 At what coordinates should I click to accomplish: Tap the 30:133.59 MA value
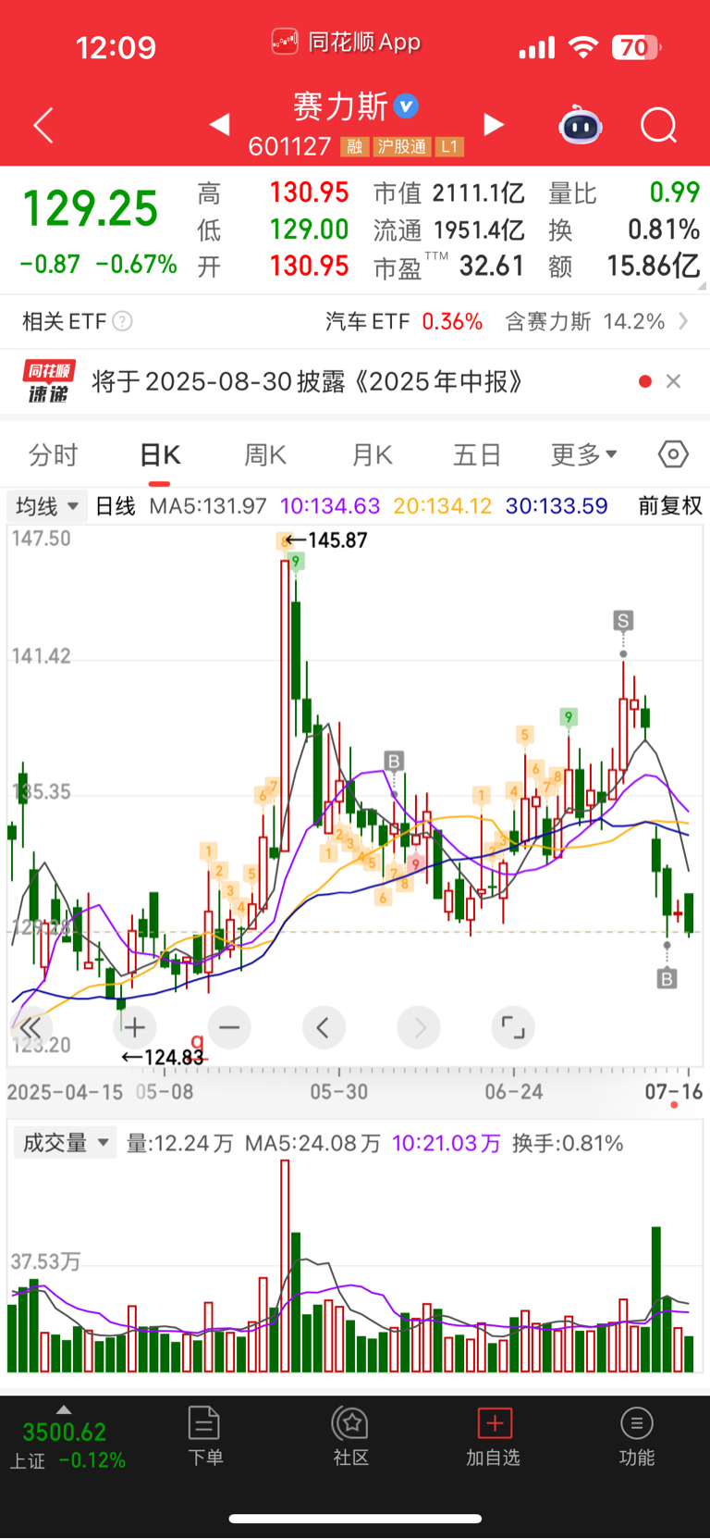pos(557,506)
